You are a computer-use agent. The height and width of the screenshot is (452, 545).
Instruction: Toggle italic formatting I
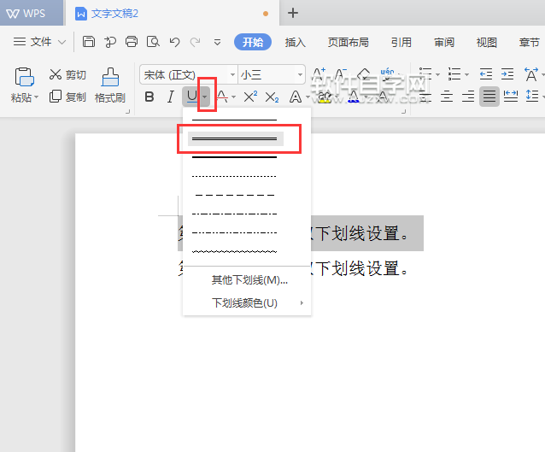click(x=170, y=97)
